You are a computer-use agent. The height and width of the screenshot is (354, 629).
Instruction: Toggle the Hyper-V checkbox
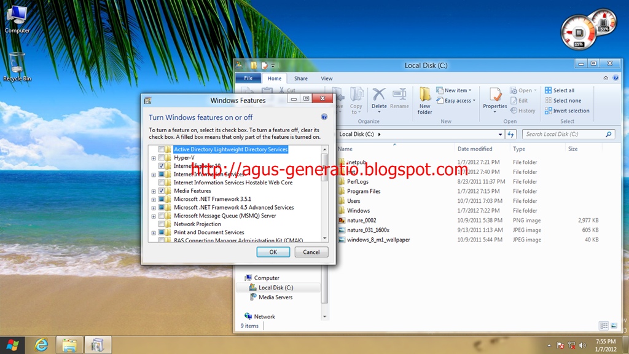click(162, 158)
